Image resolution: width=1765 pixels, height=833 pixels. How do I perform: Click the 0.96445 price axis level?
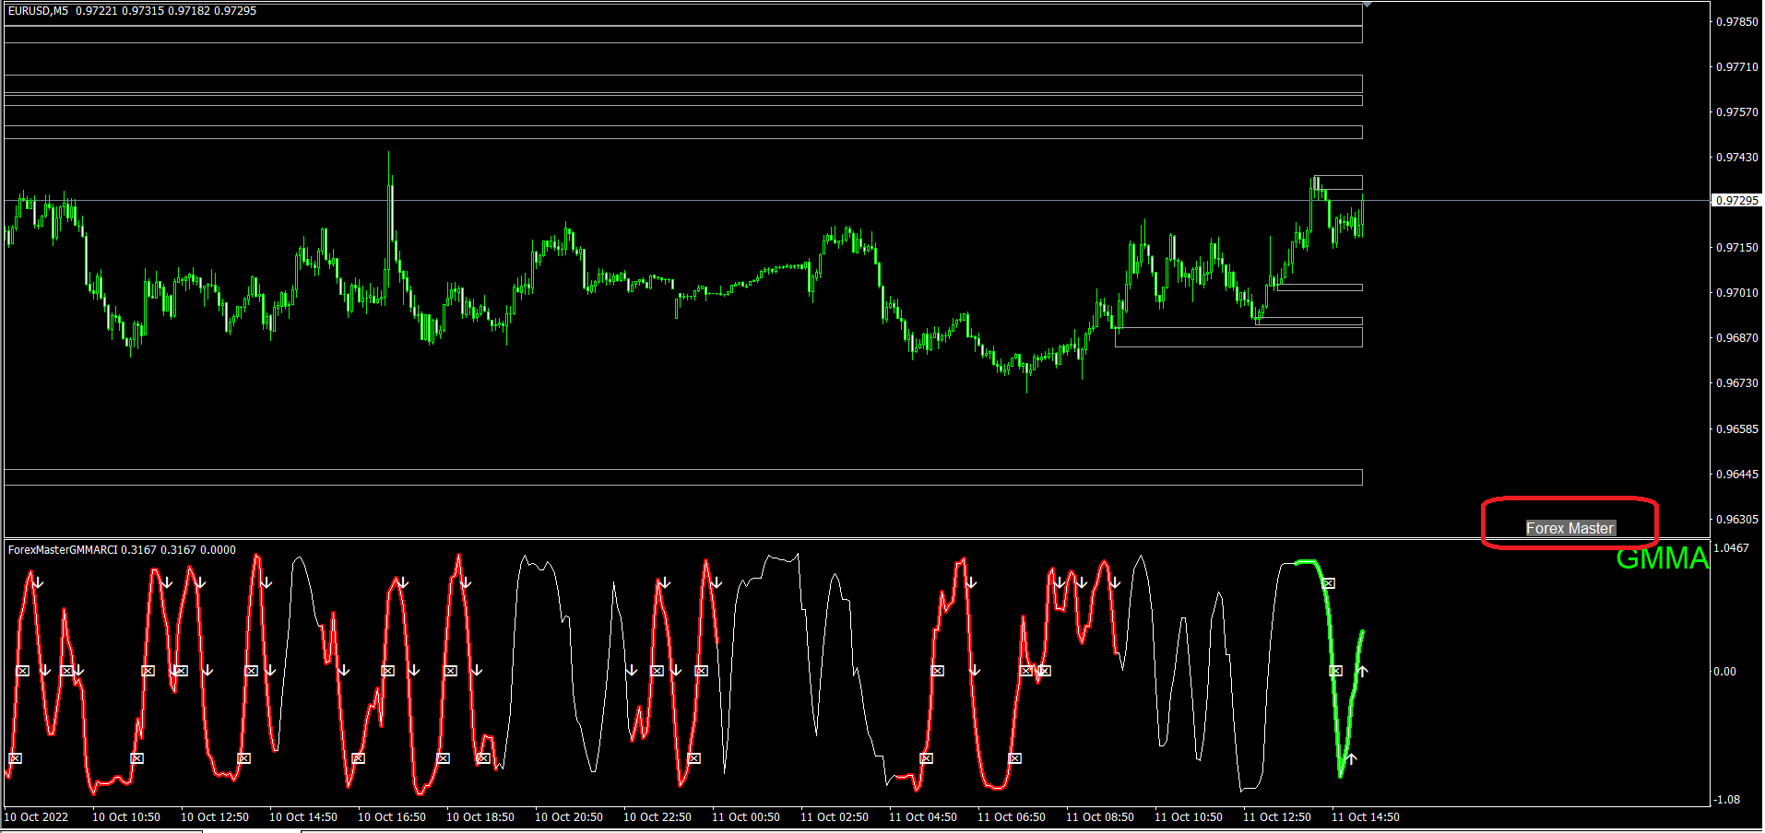click(1737, 475)
